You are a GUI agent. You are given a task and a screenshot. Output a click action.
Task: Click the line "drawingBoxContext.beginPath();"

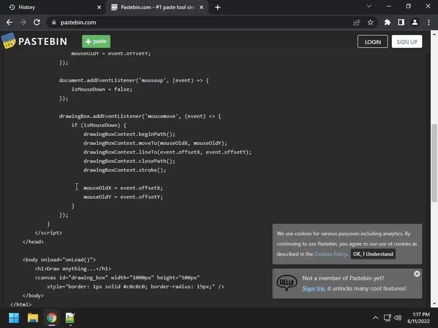(x=129, y=134)
